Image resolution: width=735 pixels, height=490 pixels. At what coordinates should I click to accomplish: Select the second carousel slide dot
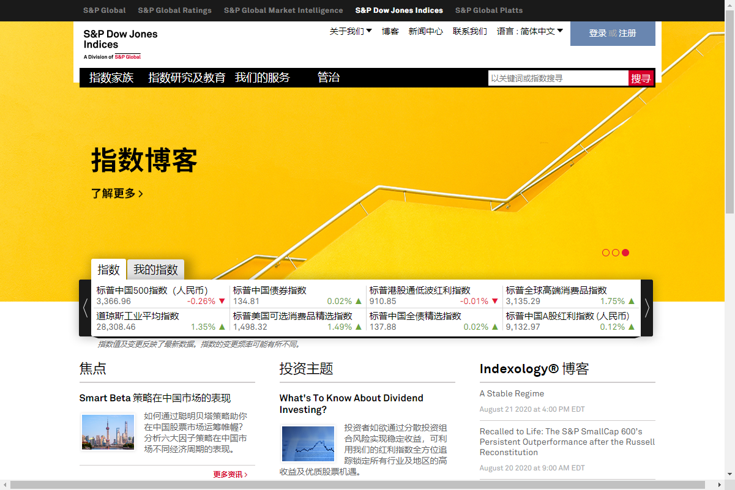point(616,253)
